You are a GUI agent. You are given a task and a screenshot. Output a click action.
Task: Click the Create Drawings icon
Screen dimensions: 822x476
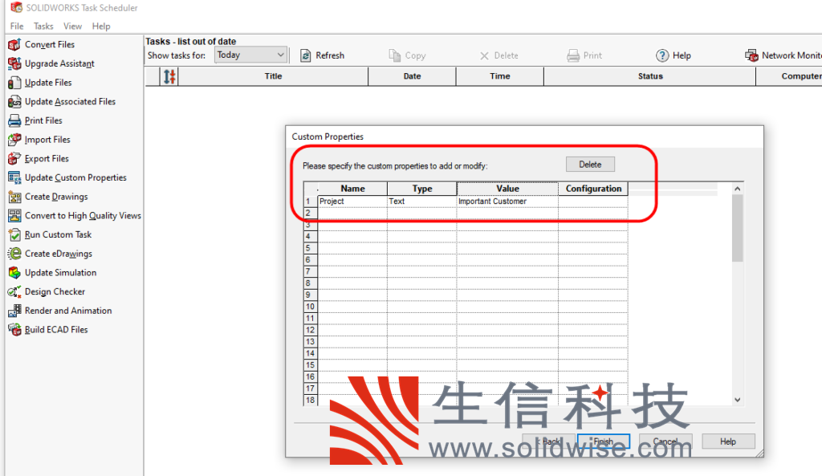[x=14, y=197]
